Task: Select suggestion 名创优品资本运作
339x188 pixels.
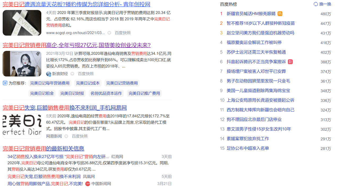Action: (106, 93)
